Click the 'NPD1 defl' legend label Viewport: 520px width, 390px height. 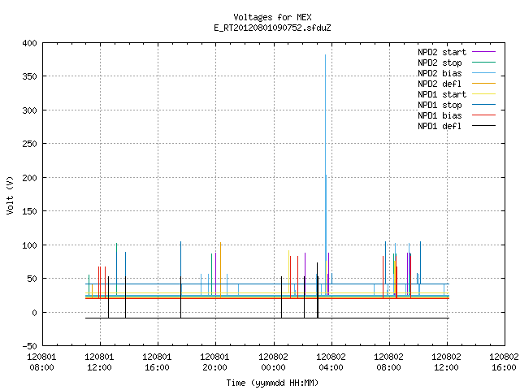click(440, 126)
